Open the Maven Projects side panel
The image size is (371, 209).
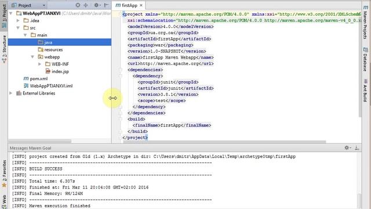pyautogui.click(x=366, y=22)
